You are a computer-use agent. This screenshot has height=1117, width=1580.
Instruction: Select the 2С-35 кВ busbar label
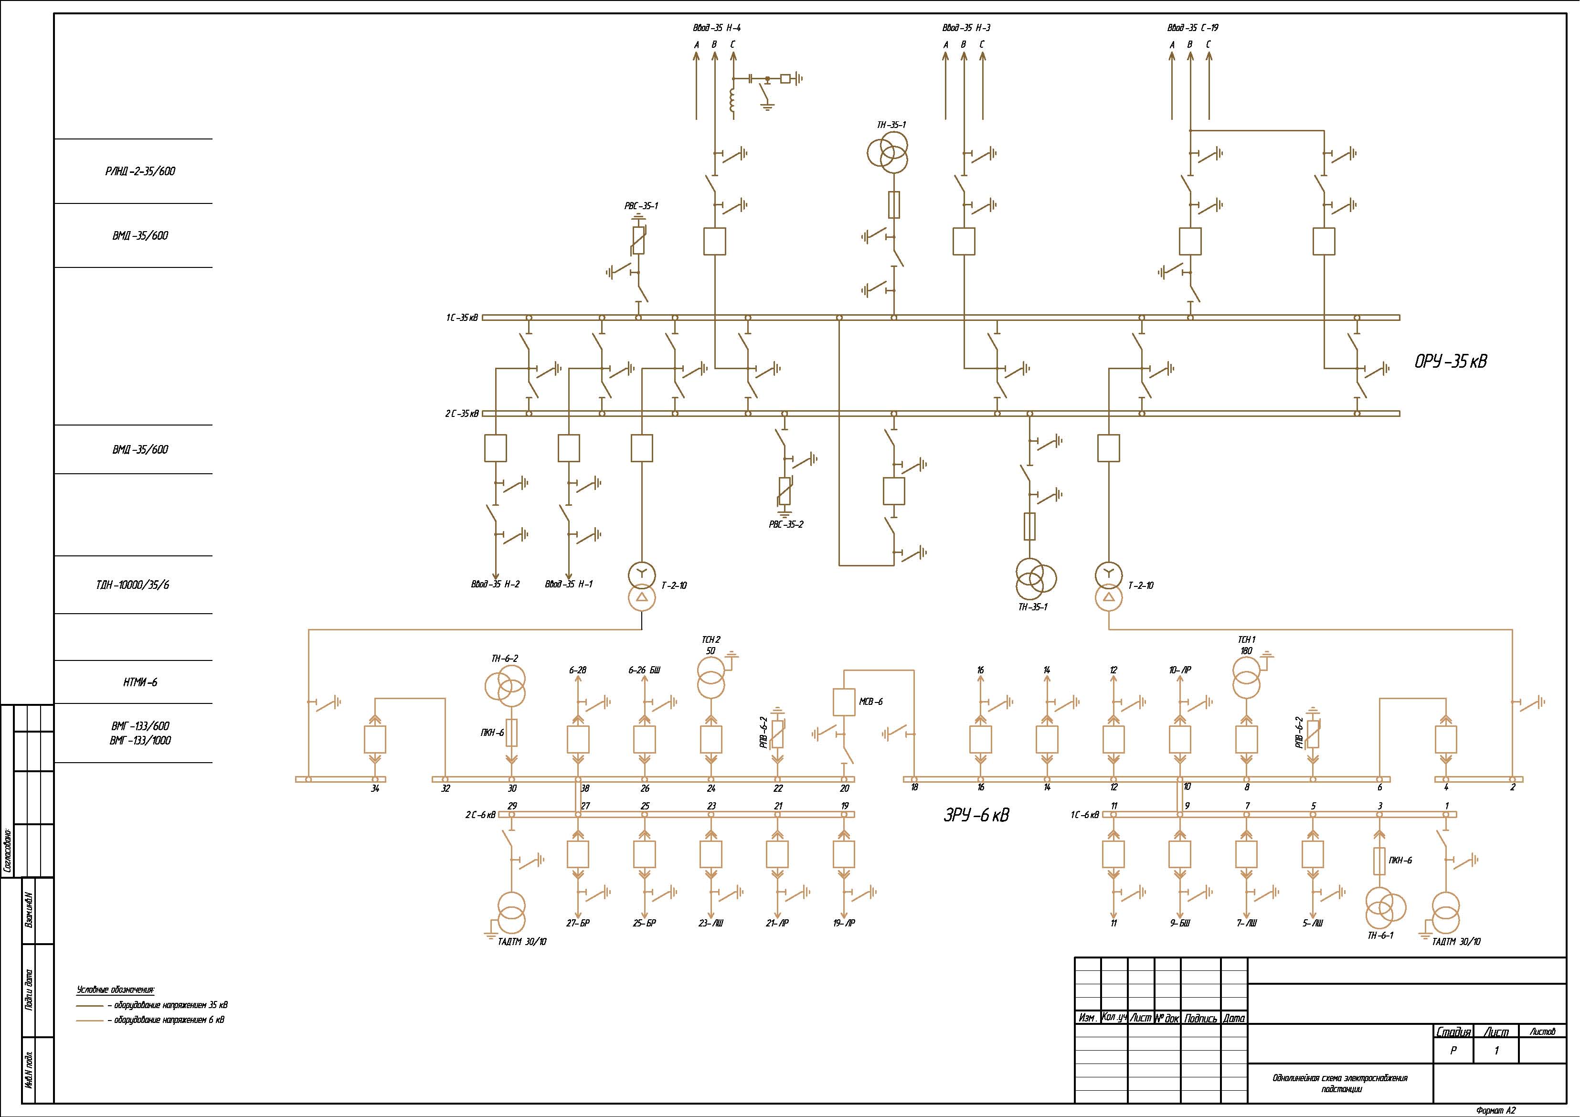(462, 415)
